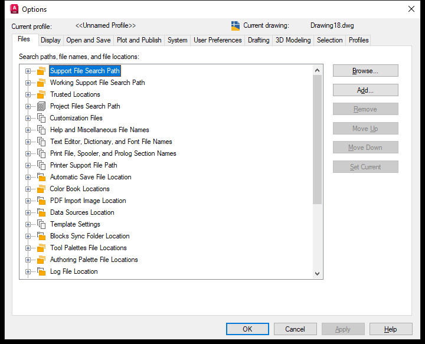Viewport: 425px width, 344px height.
Task: Switch to the System tab
Action: (x=177, y=40)
